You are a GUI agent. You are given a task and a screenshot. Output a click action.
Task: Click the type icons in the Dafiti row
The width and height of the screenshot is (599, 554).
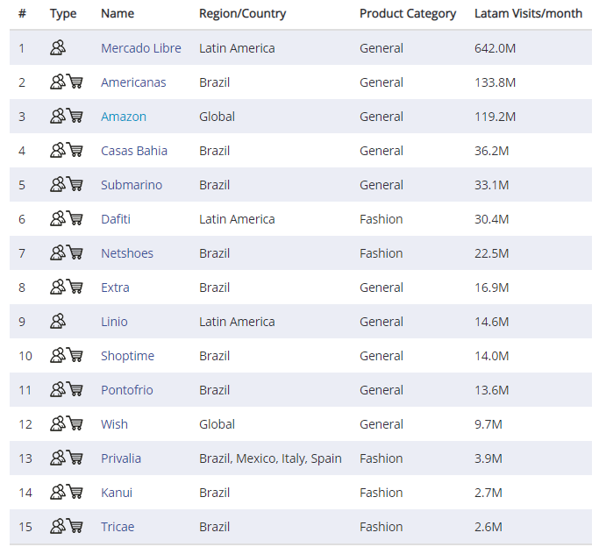[67, 219]
